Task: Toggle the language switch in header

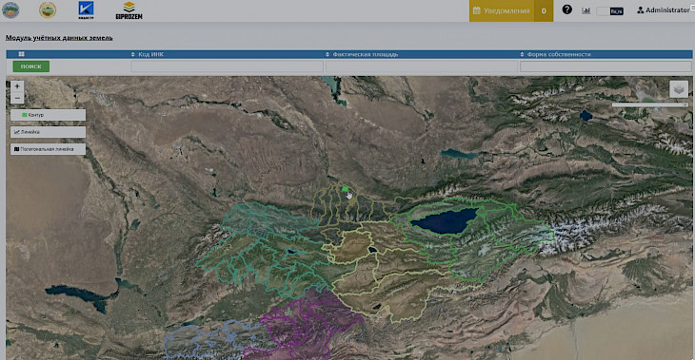Action: pyautogui.click(x=610, y=11)
